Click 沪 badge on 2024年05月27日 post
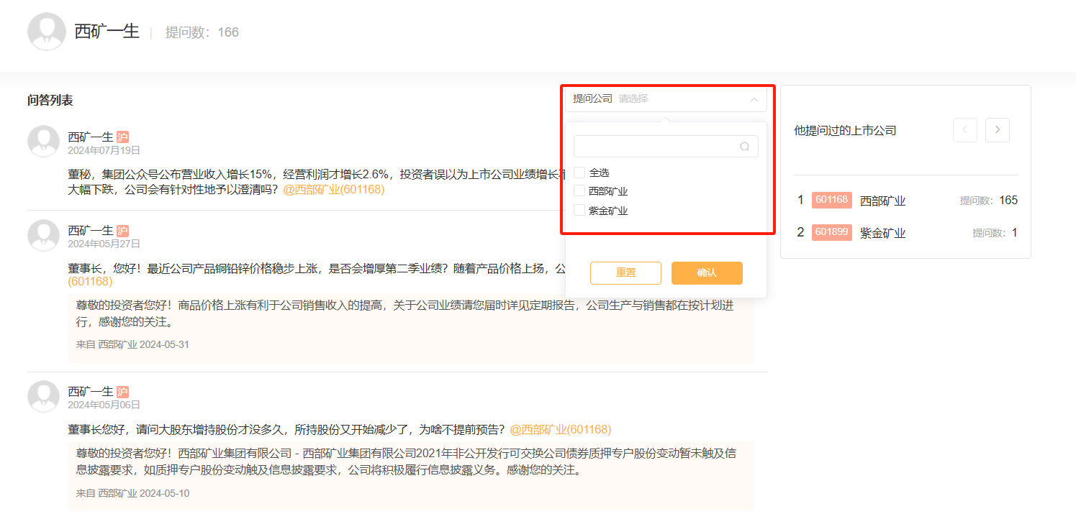The image size is (1076, 519). coord(122,231)
